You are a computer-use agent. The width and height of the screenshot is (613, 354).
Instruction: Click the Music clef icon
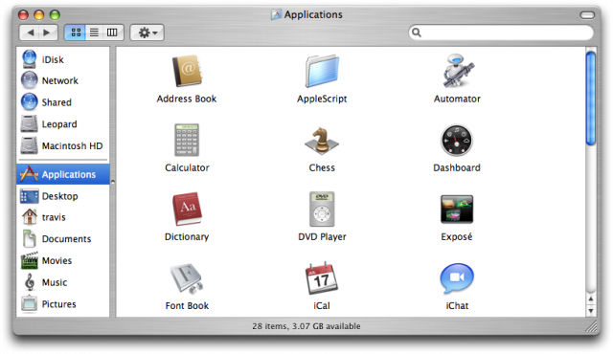30,282
